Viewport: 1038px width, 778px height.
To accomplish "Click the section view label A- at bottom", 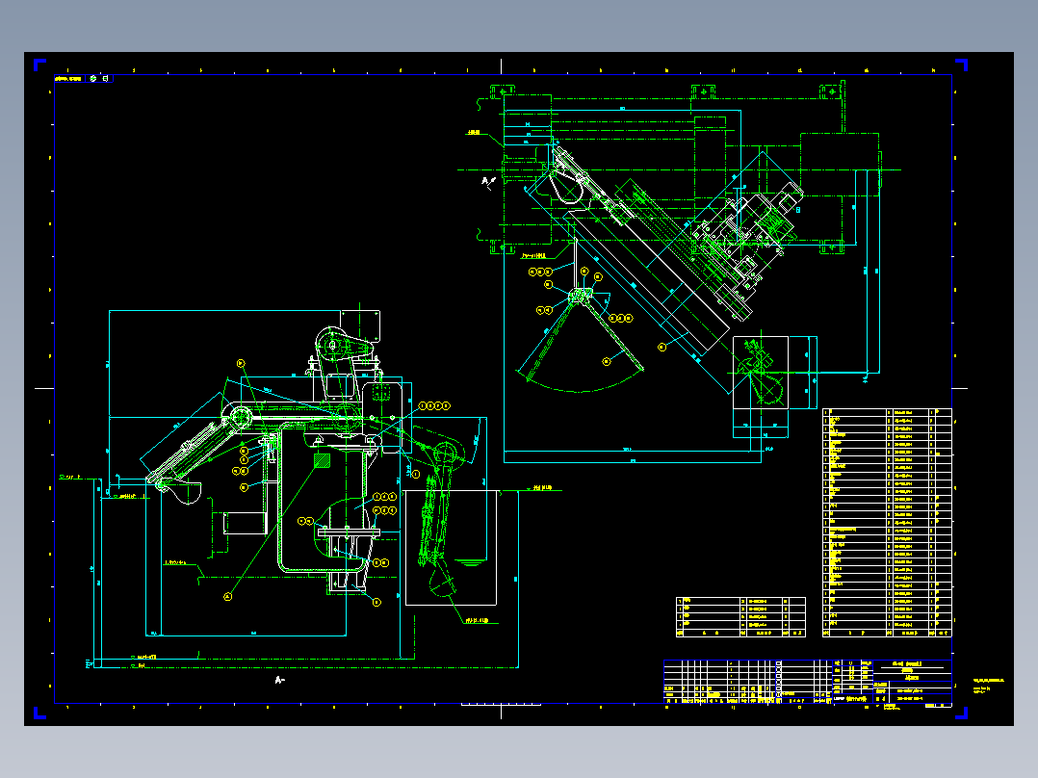I will (x=280, y=680).
